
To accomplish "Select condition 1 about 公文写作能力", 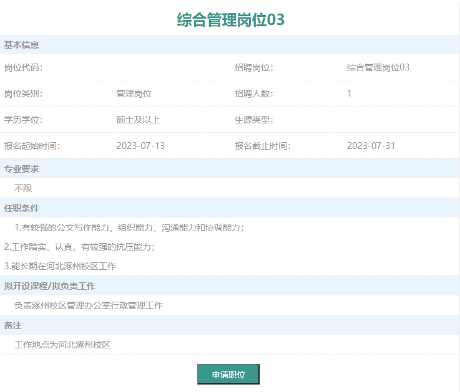I will click(129, 227).
